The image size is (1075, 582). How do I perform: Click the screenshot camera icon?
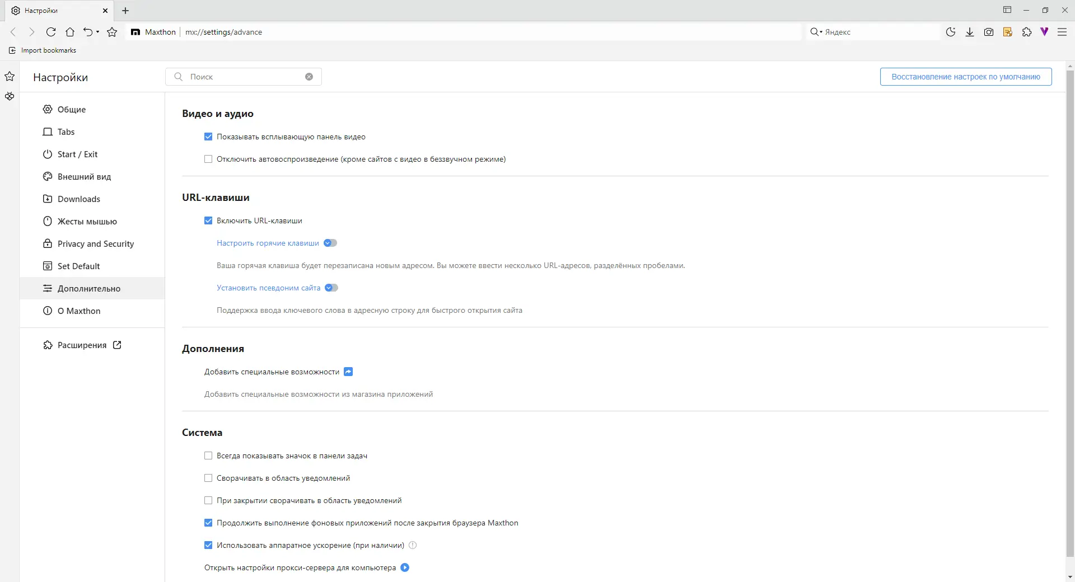pyautogui.click(x=988, y=32)
